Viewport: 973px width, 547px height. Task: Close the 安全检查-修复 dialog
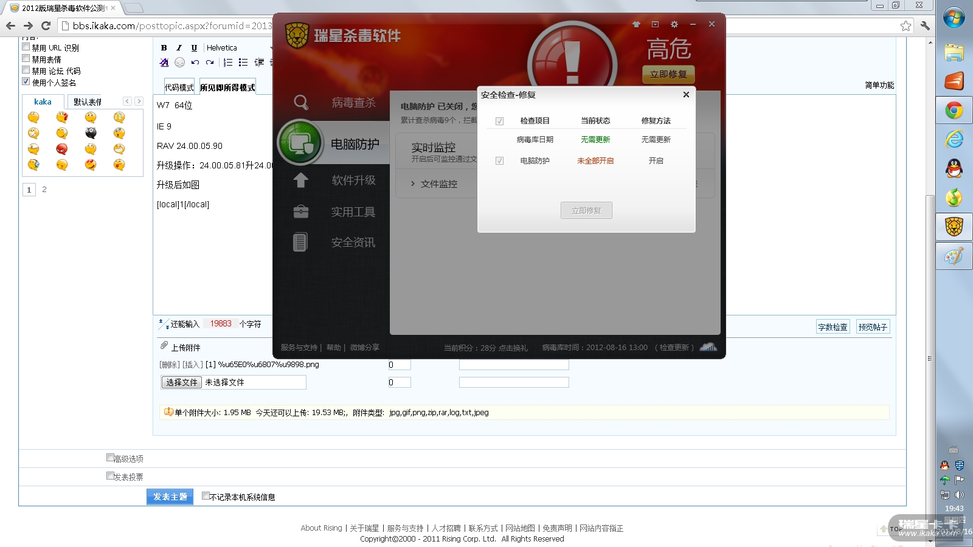(686, 95)
